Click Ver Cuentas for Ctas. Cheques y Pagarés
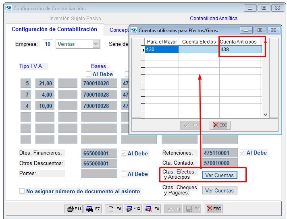This screenshot has height=219, width=287. click(220, 190)
